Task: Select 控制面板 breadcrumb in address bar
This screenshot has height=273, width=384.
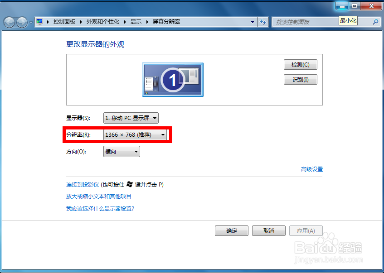Action: coord(64,22)
